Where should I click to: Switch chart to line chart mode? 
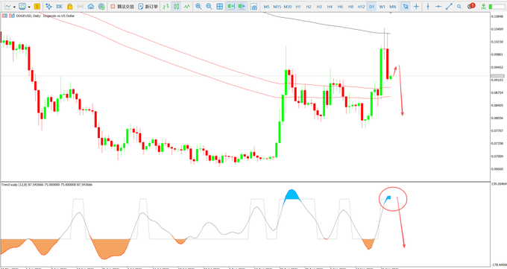coord(187,7)
